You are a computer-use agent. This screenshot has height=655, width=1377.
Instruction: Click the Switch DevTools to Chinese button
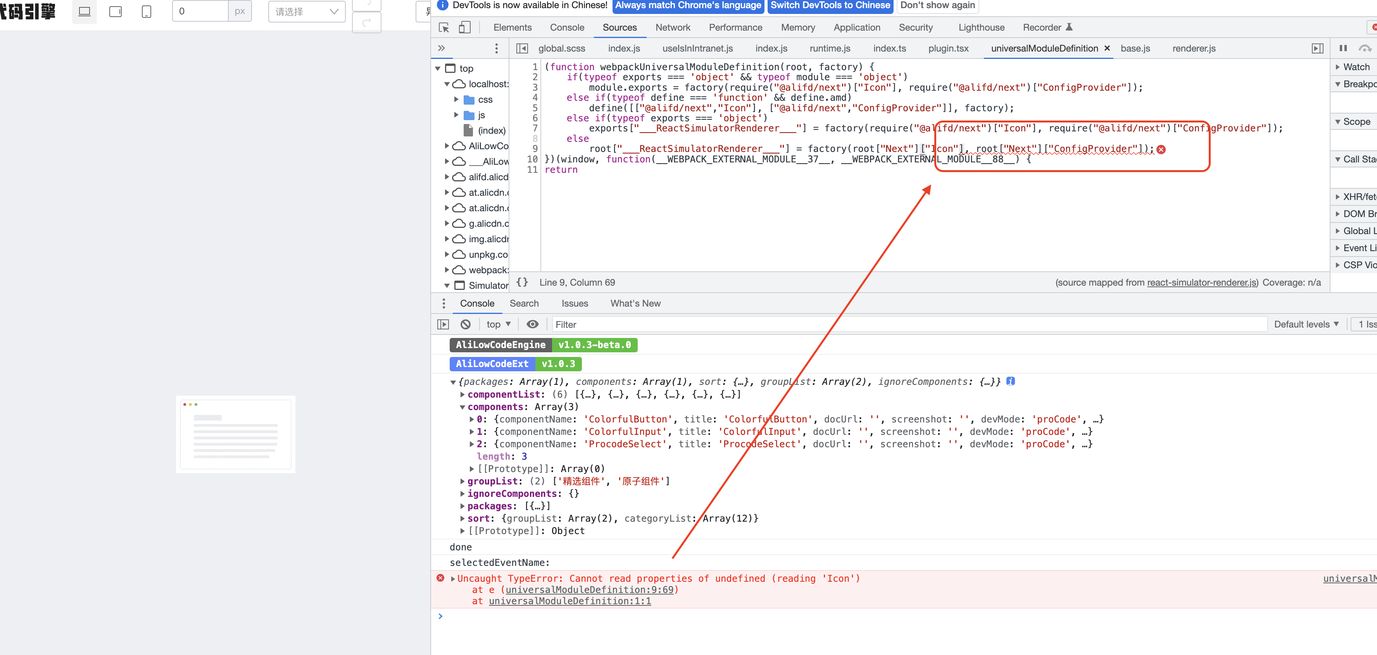pos(829,7)
